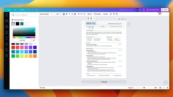This screenshot has height=97, width=173.
Task: Click the insights chart icon in top bar
Action: coord(144,10)
